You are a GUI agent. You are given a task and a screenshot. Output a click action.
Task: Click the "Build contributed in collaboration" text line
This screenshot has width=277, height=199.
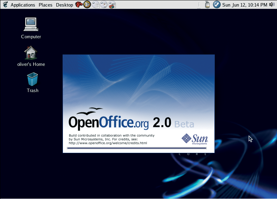coord(112,136)
